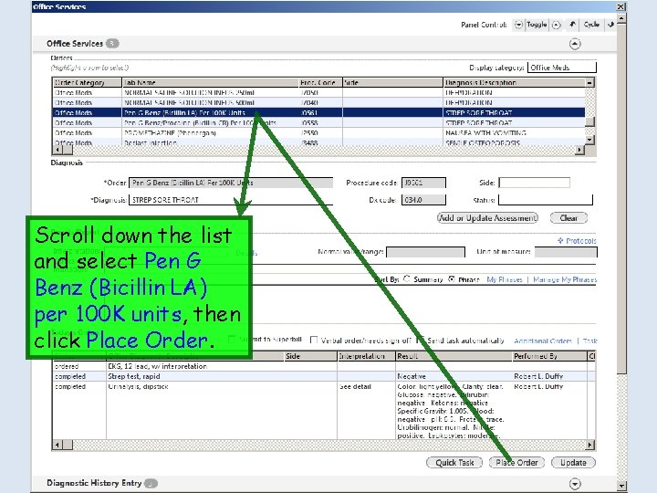This screenshot has width=657, height=493.
Task: Click the Clear button
Action: tap(568, 218)
